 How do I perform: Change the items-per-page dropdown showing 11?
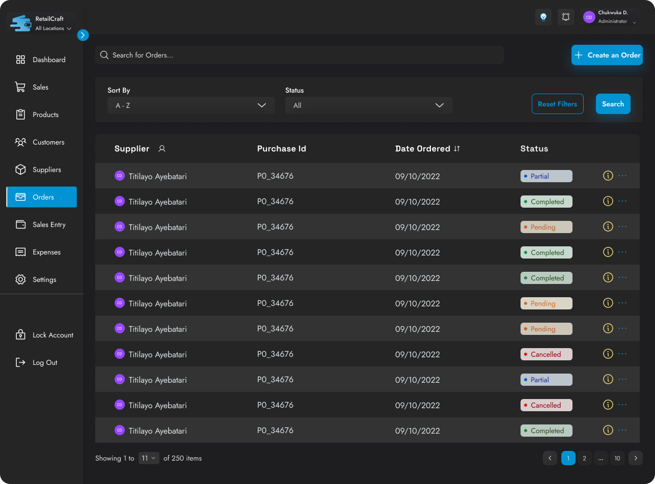point(149,458)
